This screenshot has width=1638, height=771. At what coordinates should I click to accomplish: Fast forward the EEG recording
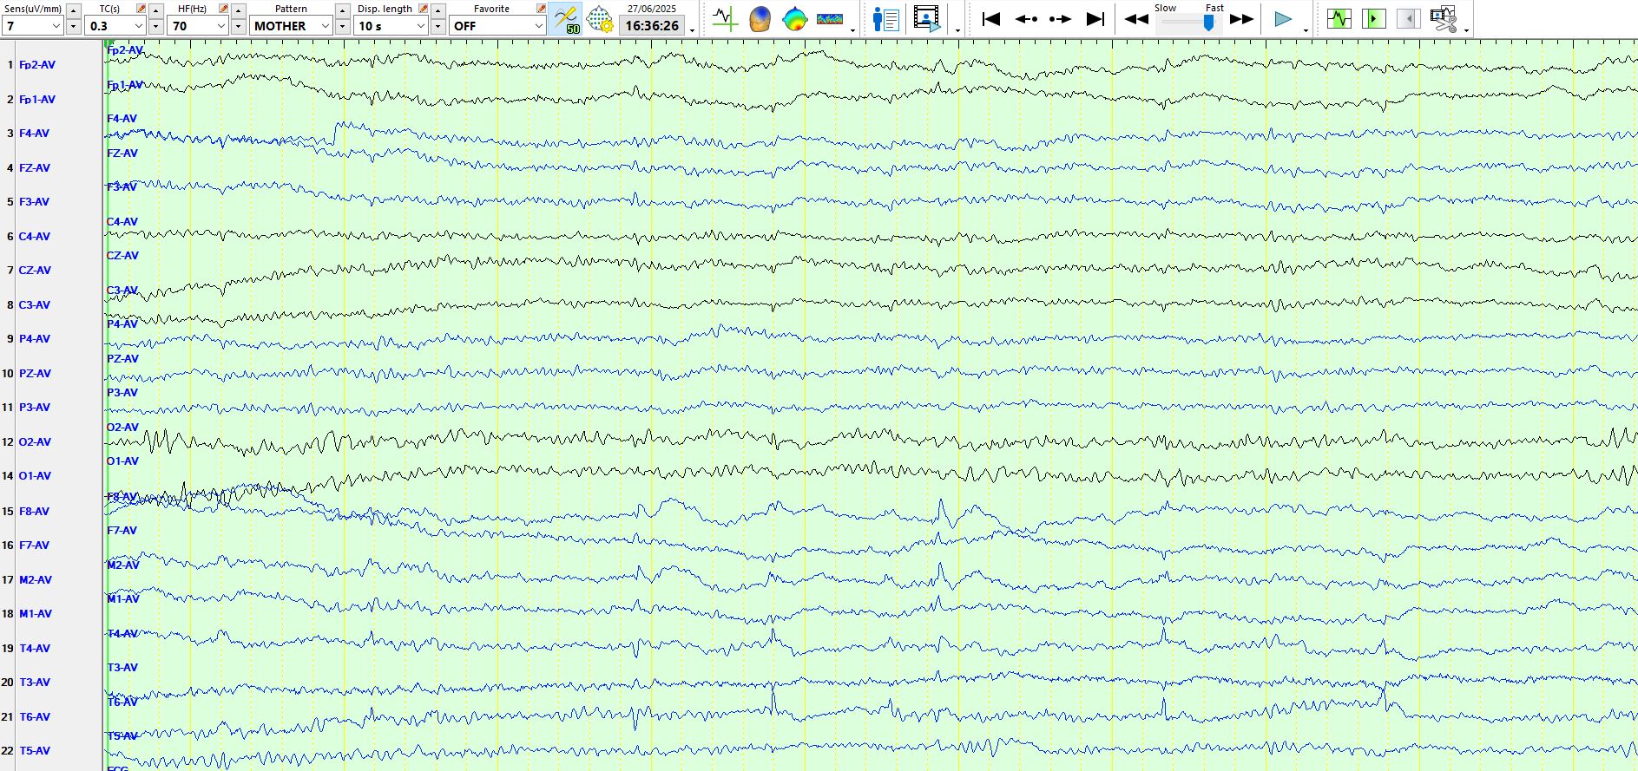[1242, 19]
